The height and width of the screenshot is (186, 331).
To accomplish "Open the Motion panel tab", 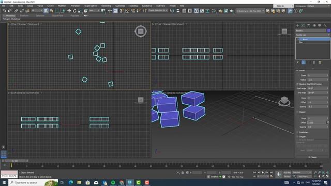I will pyautogui.click(x=314, y=25).
